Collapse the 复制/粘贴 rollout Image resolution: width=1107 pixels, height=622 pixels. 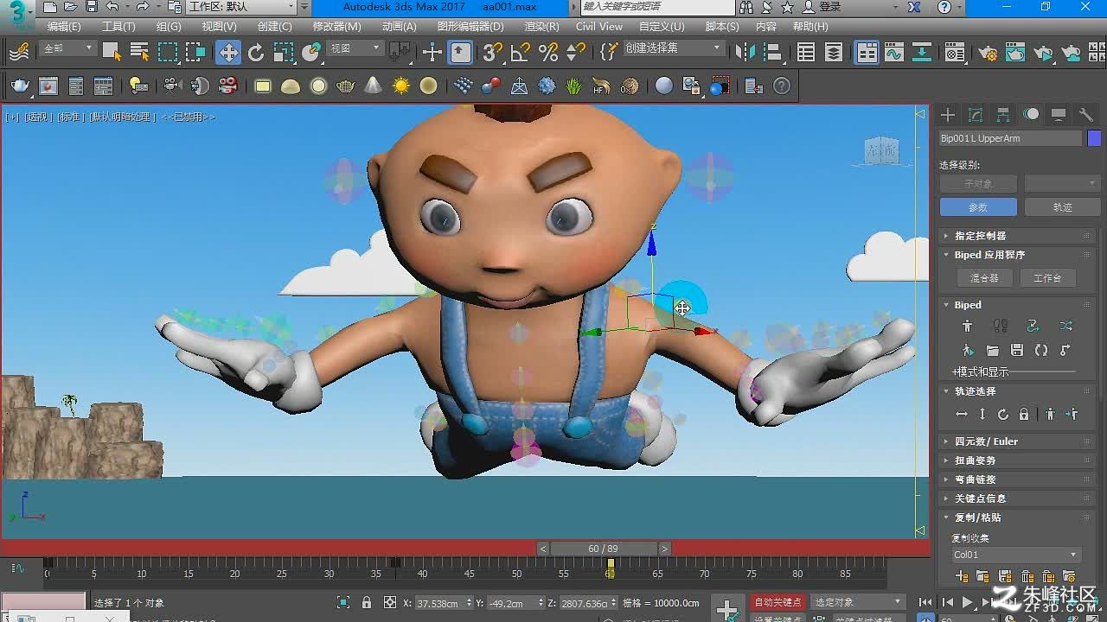coord(1015,517)
